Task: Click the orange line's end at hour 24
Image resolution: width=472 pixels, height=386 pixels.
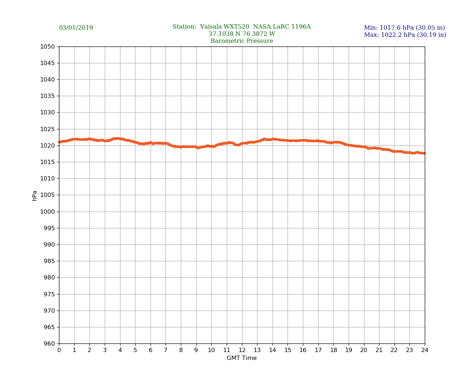Action: (x=424, y=153)
